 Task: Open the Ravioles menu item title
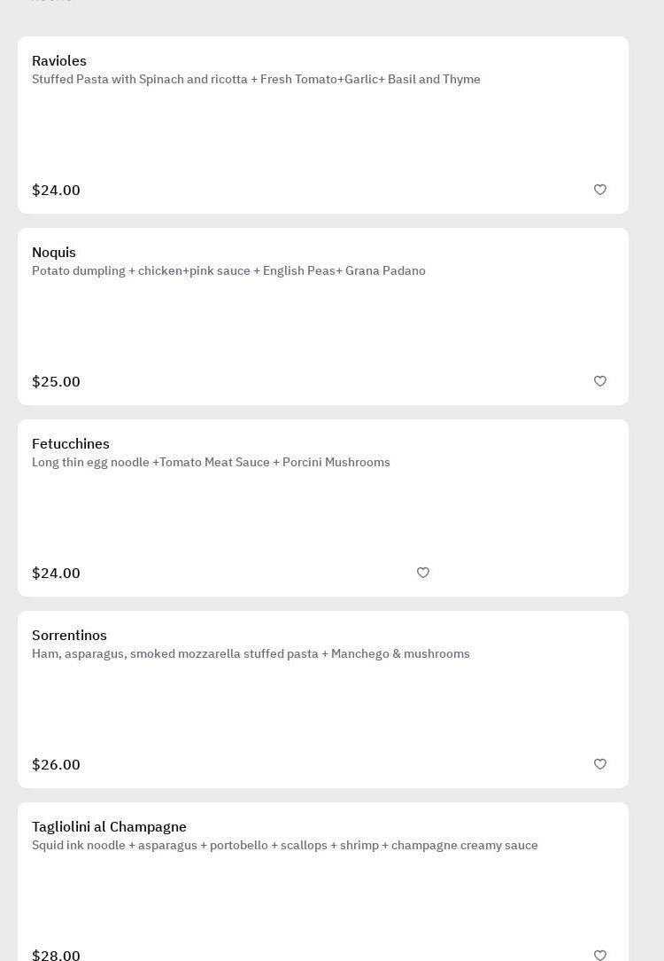click(59, 61)
